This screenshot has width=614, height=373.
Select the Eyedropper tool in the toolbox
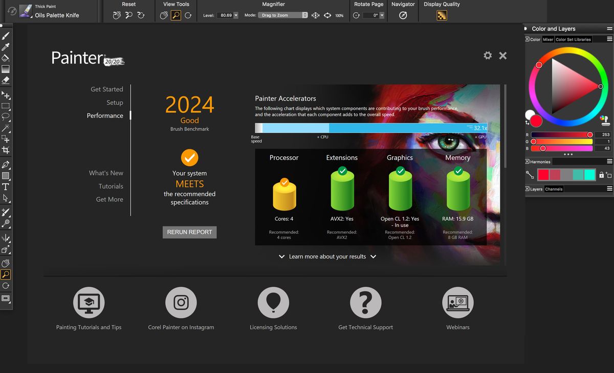pos(6,46)
